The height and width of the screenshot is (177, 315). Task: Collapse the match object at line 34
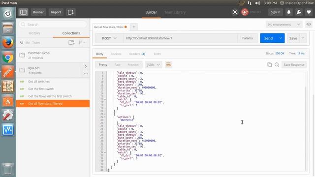[105, 152]
